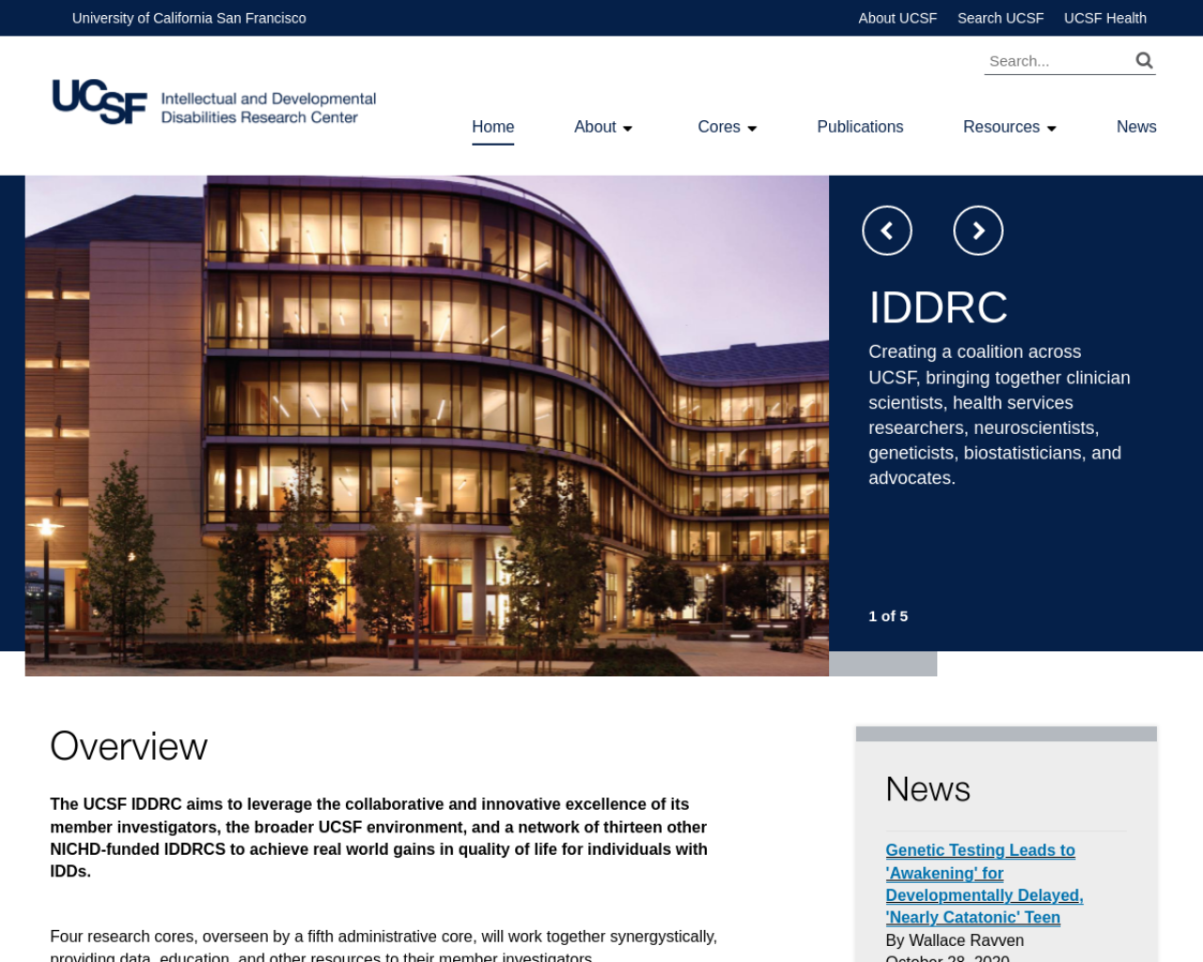This screenshot has height=962, width=1203.
Task: Open the News nav item
Action: (x=1136, y=127)
